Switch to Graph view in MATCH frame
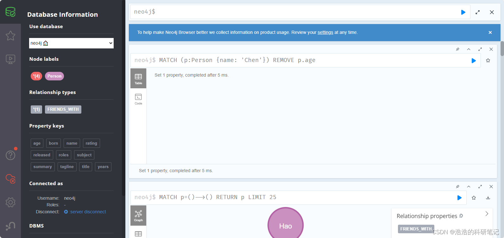The height and width of the screenshot is (238, 504). (138, 216)
